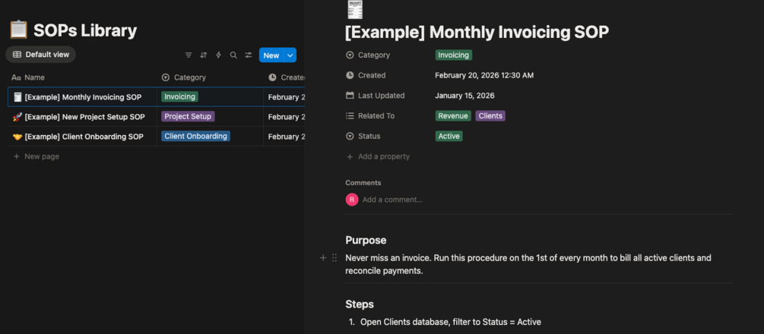Open automations lightning bolt icon

coord(218,55)
